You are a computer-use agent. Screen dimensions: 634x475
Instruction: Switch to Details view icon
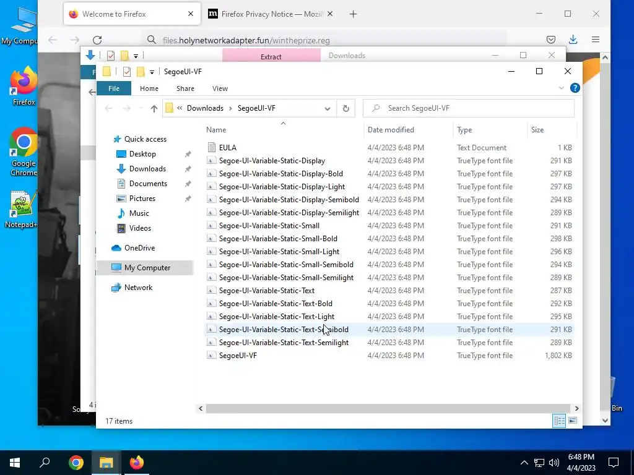click(559, 421)
